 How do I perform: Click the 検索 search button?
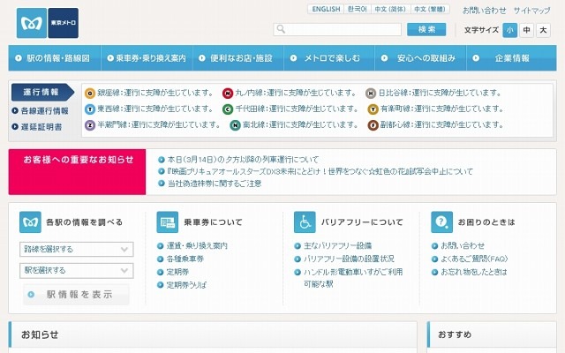[x=426, y=29]
